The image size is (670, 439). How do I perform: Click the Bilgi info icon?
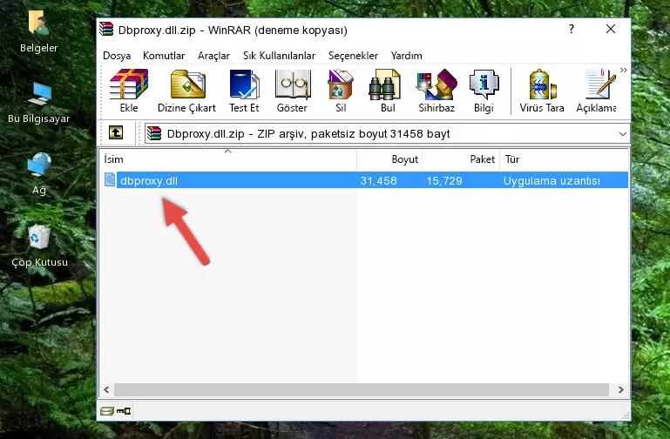tap(484, 91)
